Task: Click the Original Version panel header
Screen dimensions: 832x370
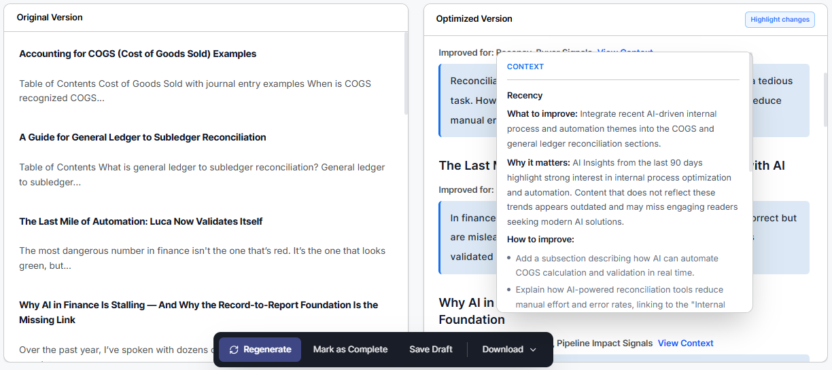Action: [x=50, y=18]
